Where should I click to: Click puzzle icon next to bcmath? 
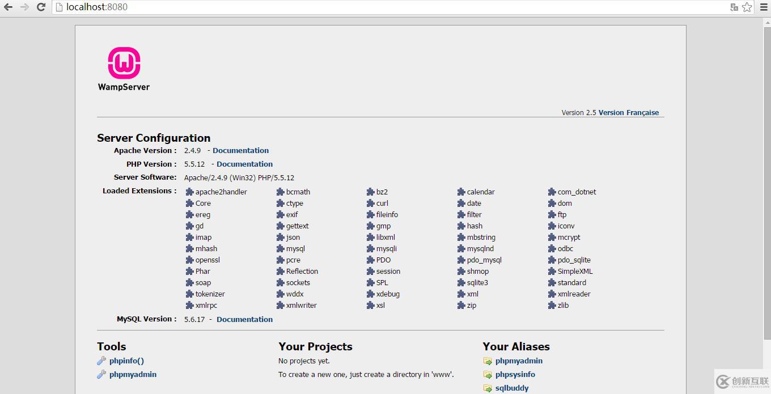coord(280,192)
